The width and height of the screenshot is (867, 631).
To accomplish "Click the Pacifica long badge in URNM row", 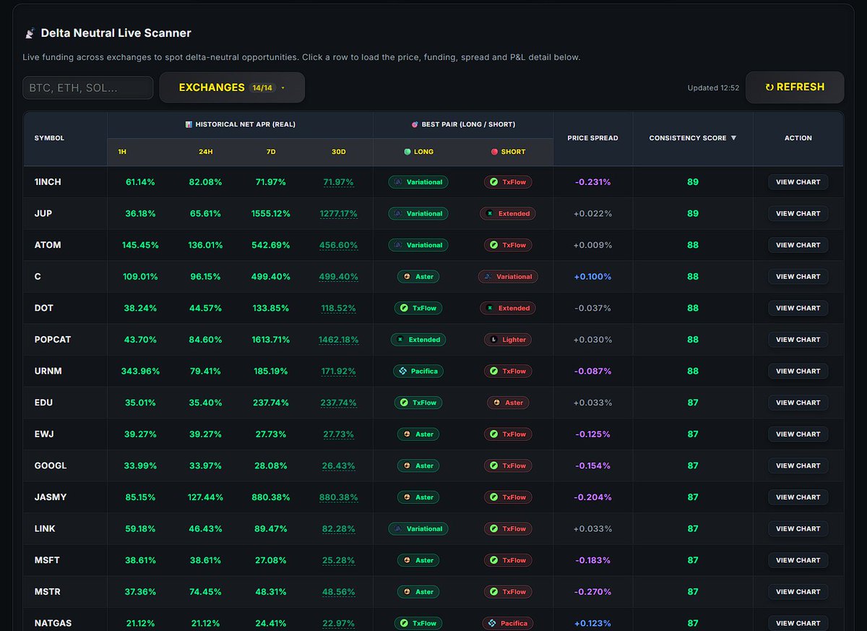I will [x=418, y=371].
